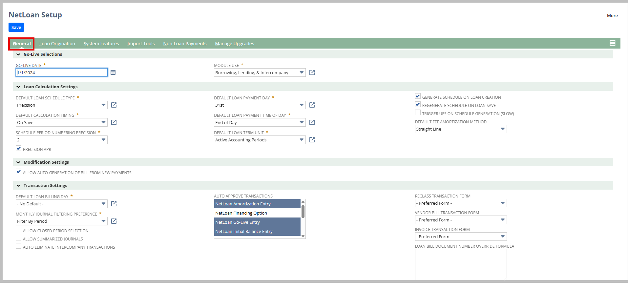Open the Import Tools tab
This screenshot has height=290, width=628.
tap(141, 44)
